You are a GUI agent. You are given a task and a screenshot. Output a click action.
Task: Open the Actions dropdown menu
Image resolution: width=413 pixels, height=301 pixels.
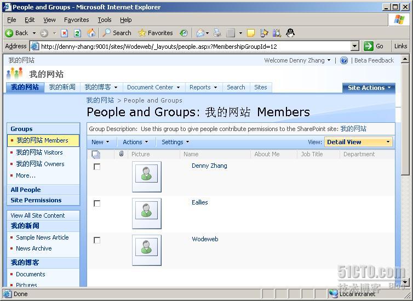pos(135,142)
